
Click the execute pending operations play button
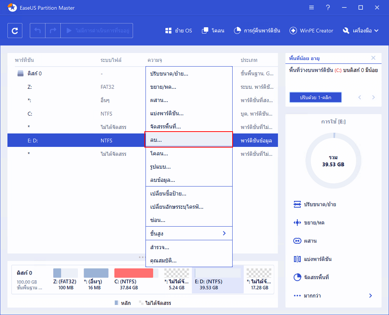click(x=97, y=30)
